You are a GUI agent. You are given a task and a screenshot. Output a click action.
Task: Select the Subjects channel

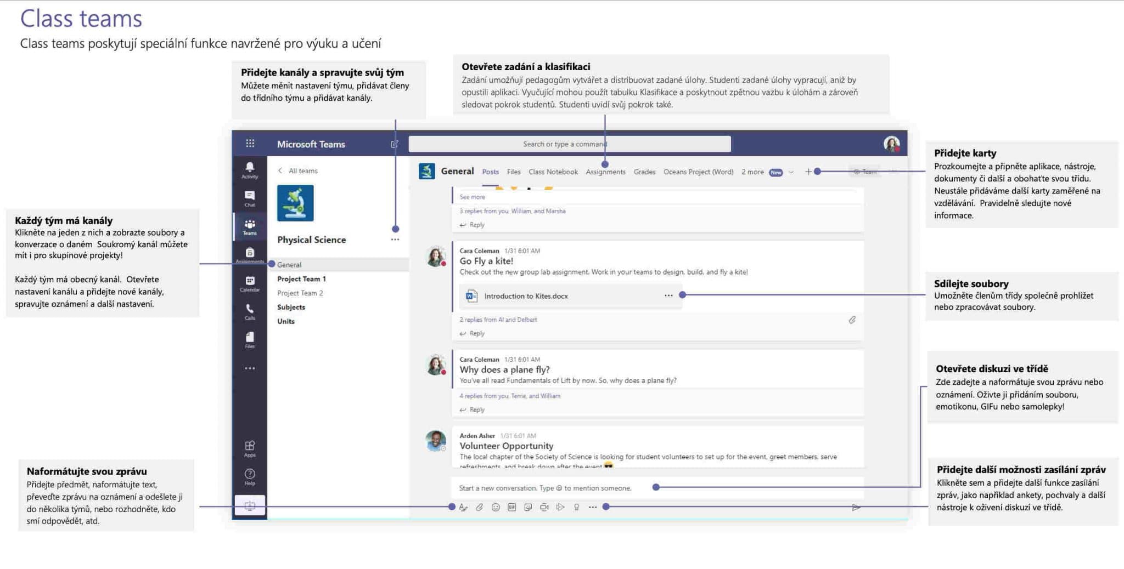[291, 307]
